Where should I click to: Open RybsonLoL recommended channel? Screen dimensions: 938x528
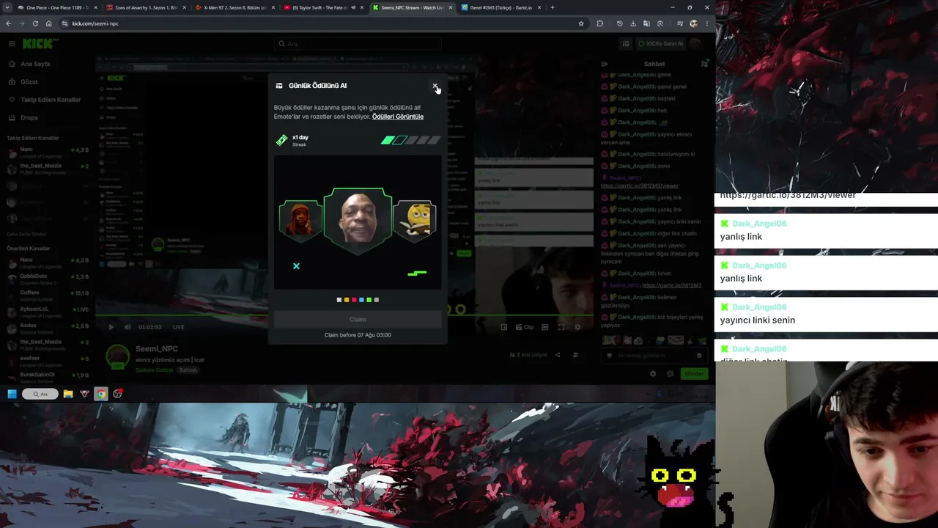tap(47, 312)
